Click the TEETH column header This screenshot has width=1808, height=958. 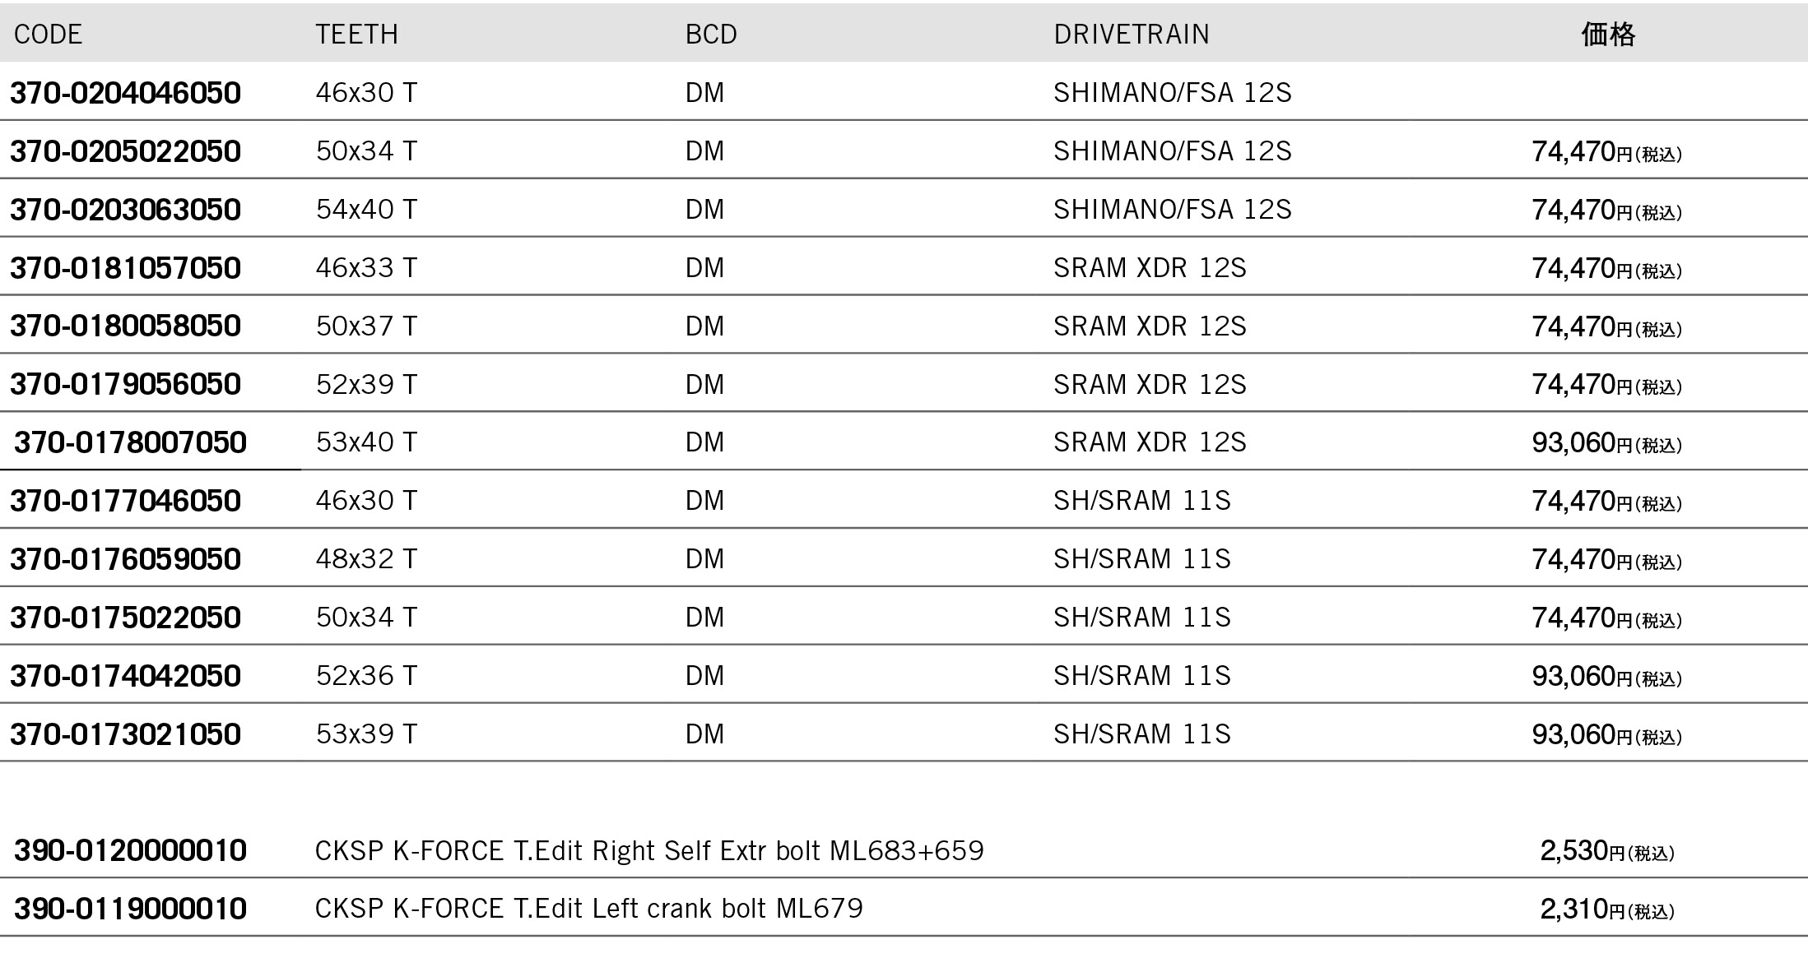[356, 35]
